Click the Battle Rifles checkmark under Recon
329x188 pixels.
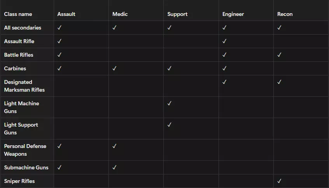coord(279,55)
